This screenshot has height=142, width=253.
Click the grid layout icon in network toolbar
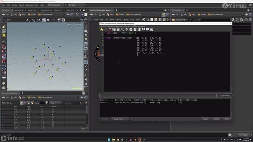[160, 20]
